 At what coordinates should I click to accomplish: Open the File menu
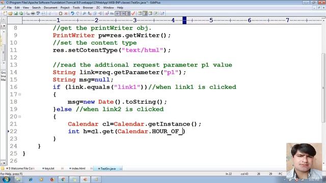point(9,8)
